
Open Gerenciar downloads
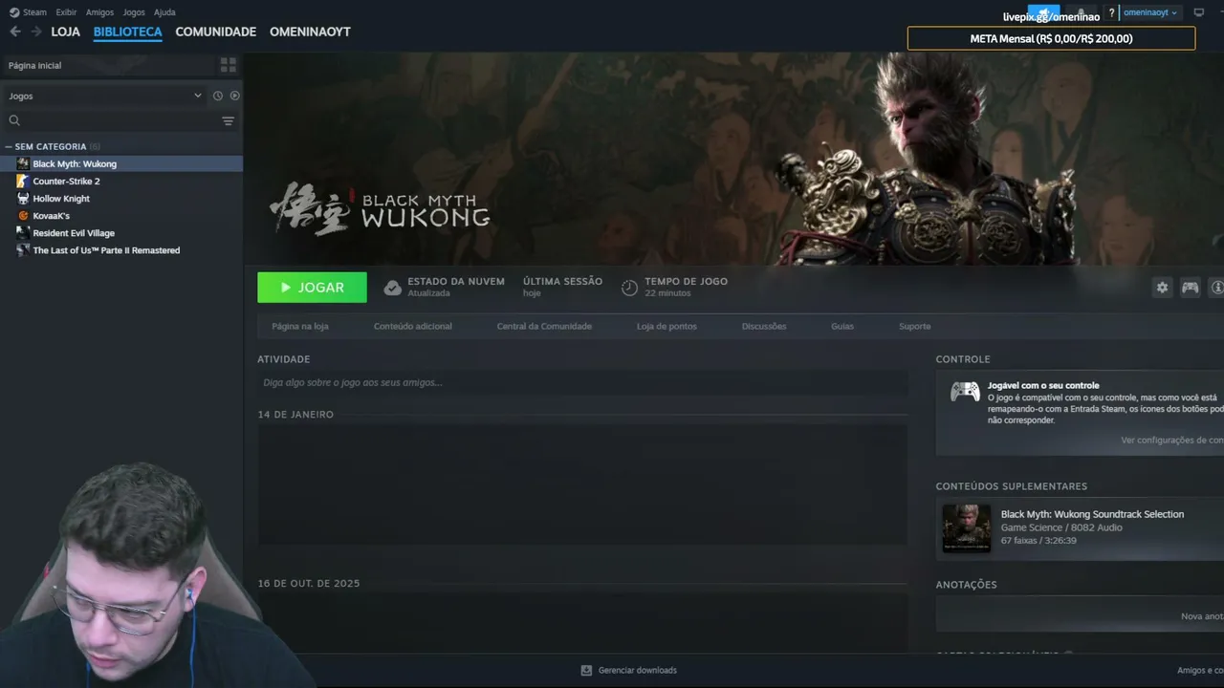pyautogui.click(x=637, y=670)
